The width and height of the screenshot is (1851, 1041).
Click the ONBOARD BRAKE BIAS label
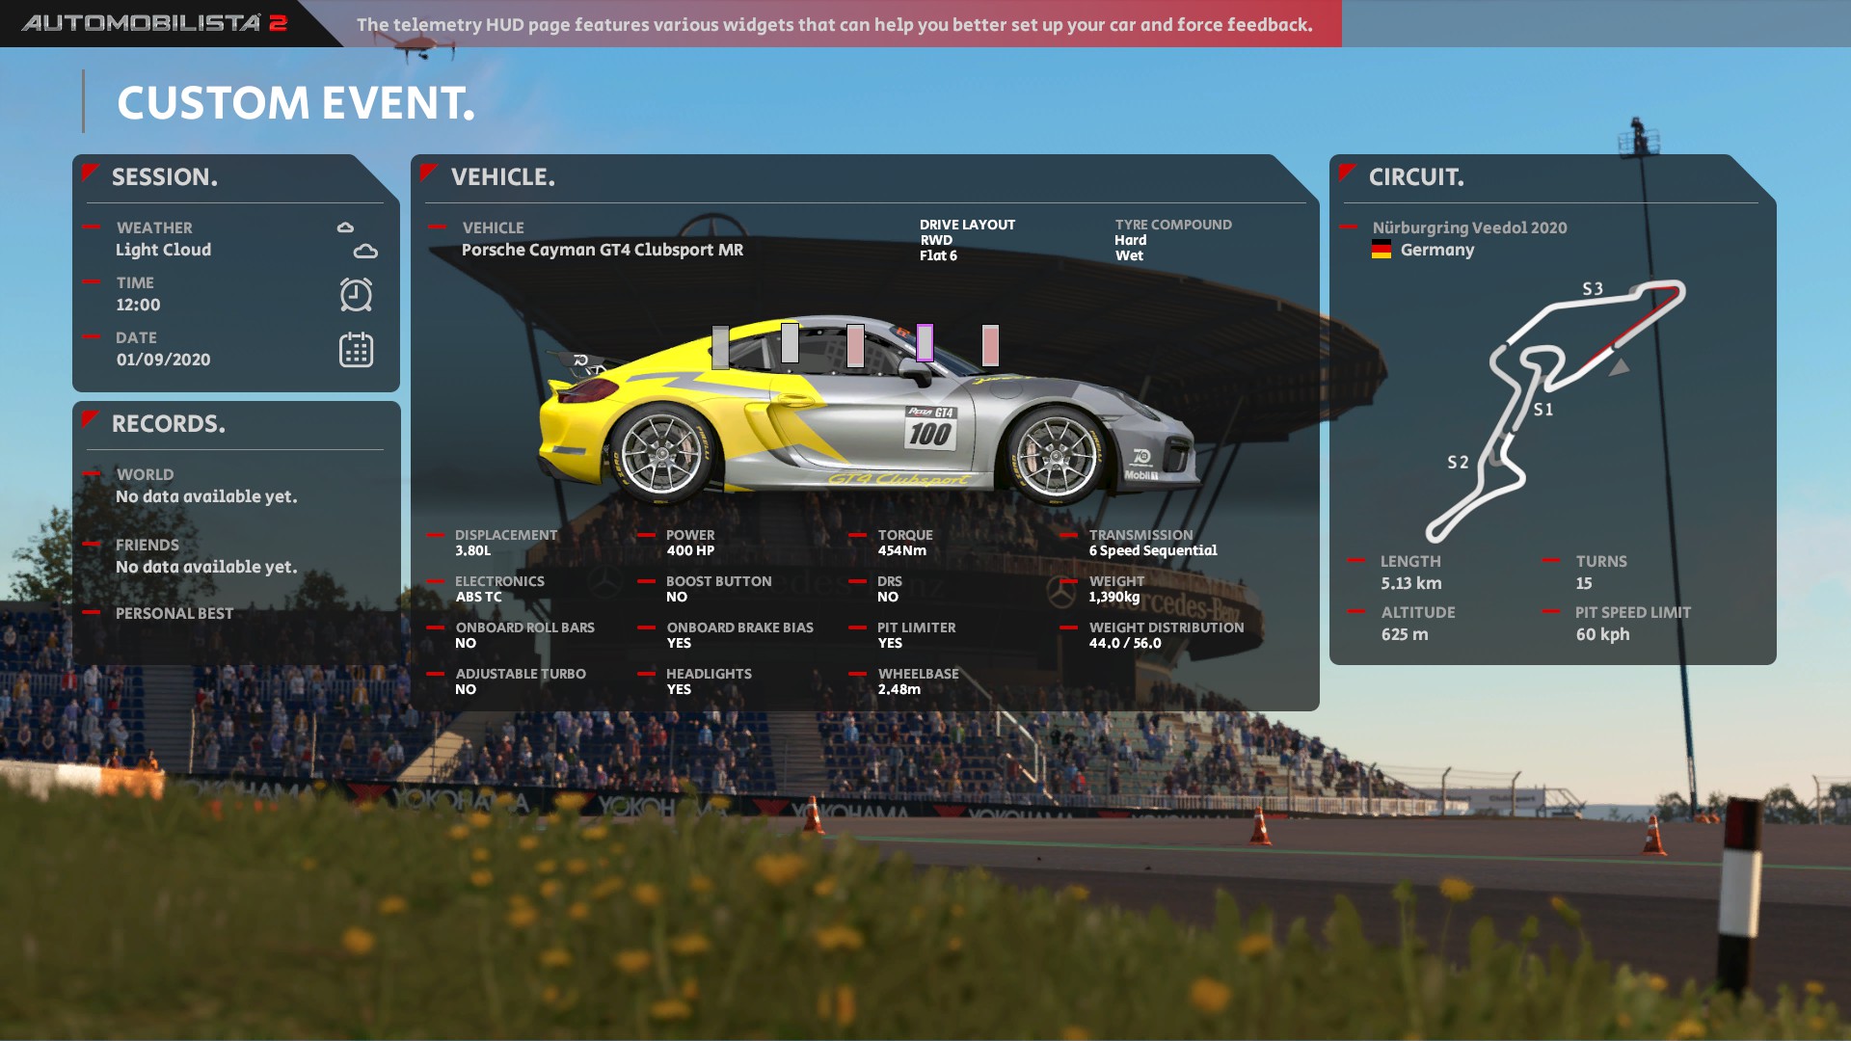[739, 627]
